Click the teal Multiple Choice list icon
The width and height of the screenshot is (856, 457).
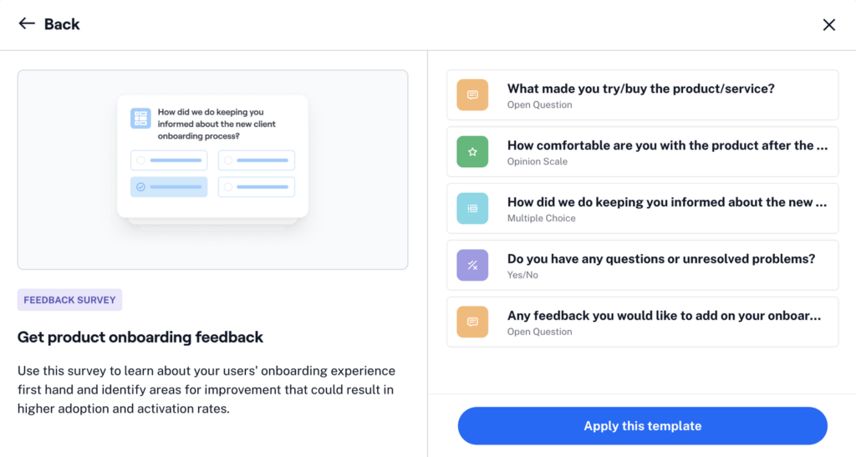click(472, 209)
